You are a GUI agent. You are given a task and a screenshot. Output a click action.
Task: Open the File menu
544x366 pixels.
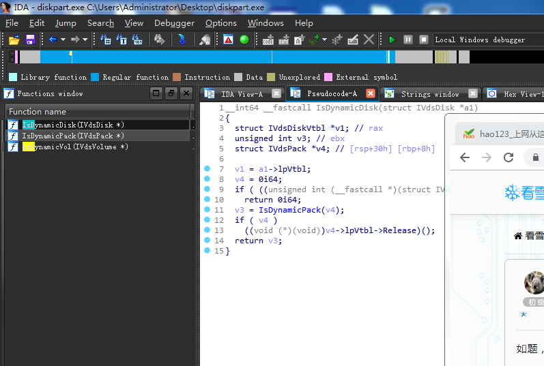[x=12, y=23]
